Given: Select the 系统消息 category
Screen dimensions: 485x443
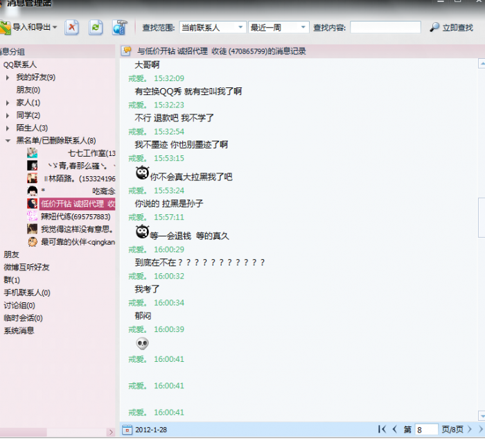Looking at the screenshot, I should [19, 331].
